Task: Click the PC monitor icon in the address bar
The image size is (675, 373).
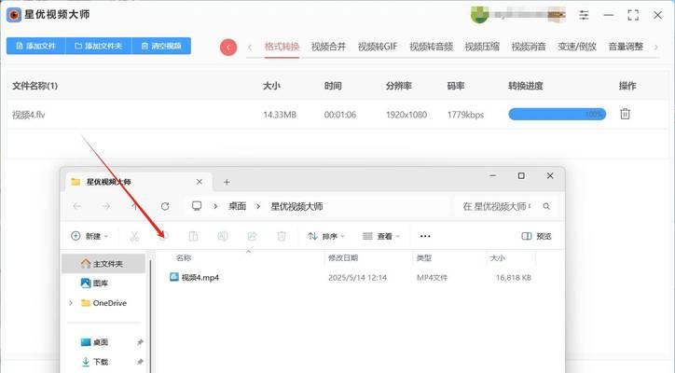Action: point(197,206)
